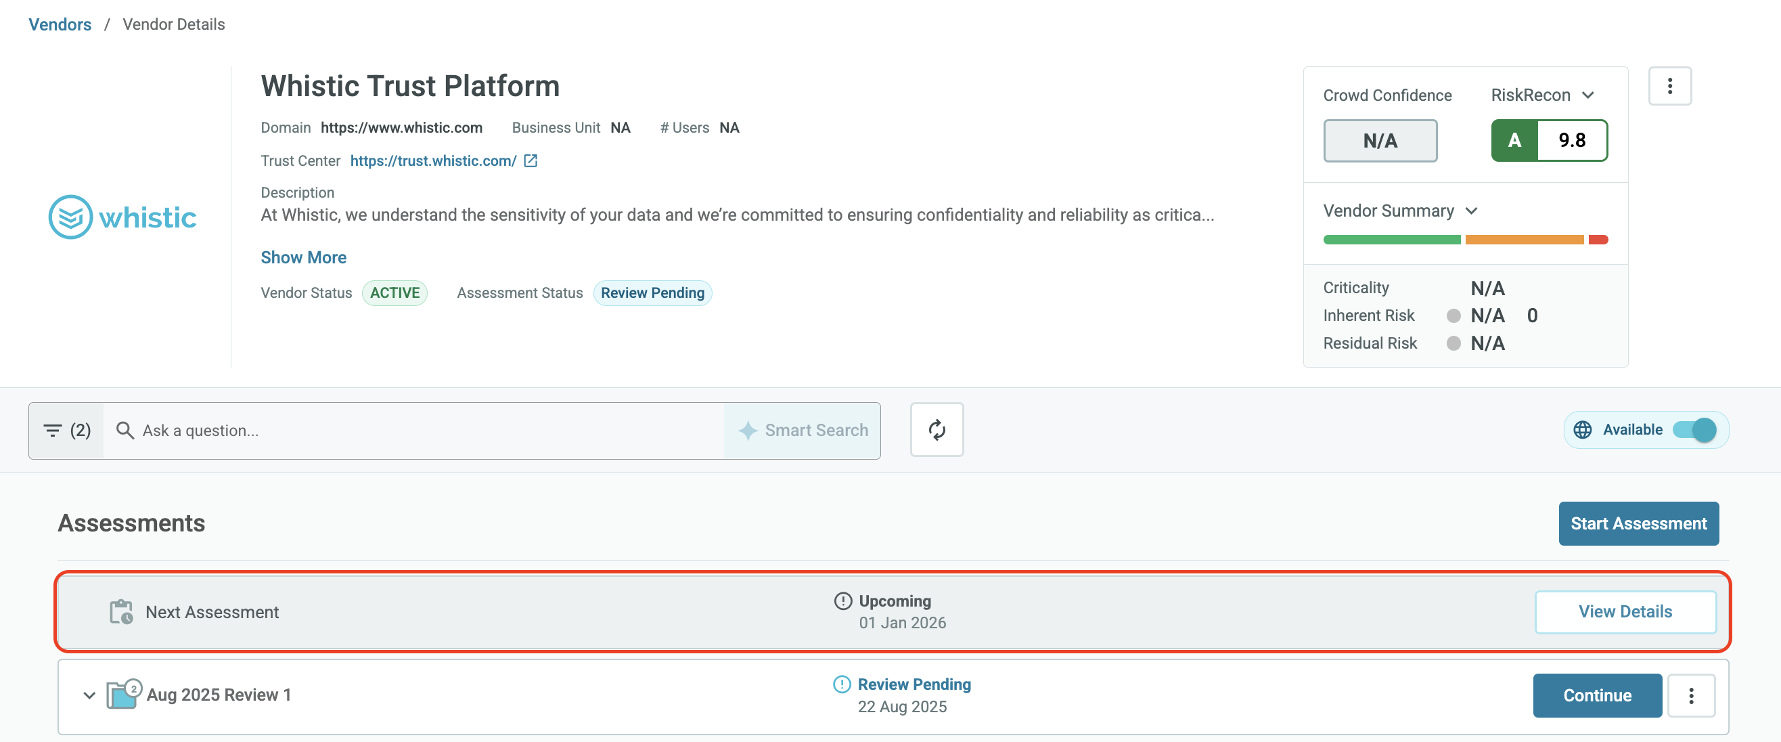
Task: Click the Inherent Risk score 0
Action: [1532, 315]
